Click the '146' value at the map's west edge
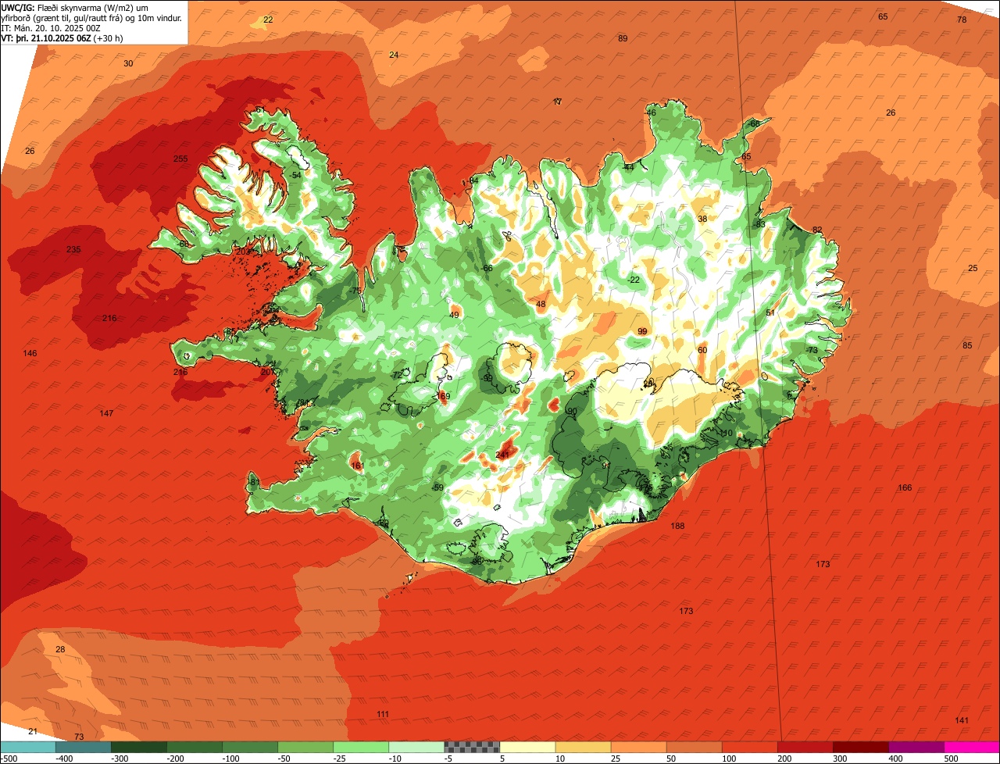Image resolution: width=1000 pixels, height=764 pixels. click(x=30, y=353)
